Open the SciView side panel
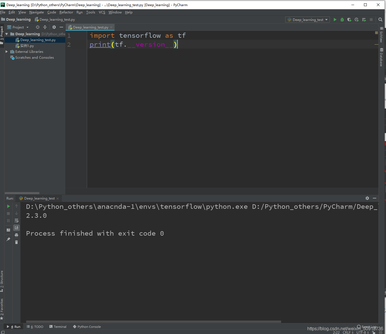The height and width of the screenshot is (334, 386). click(x=382, y=35)
